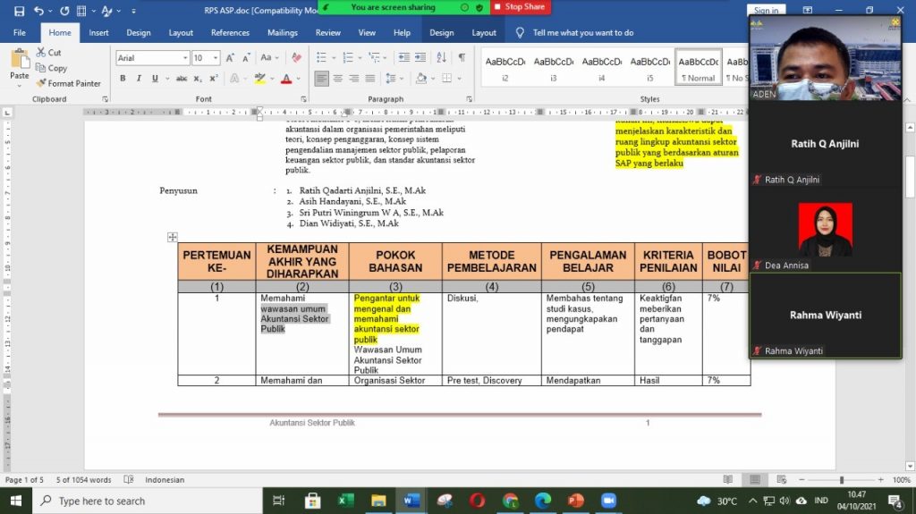Switch to Print Layout view
Screen dimensions: 916x514
tap(755, 479)
